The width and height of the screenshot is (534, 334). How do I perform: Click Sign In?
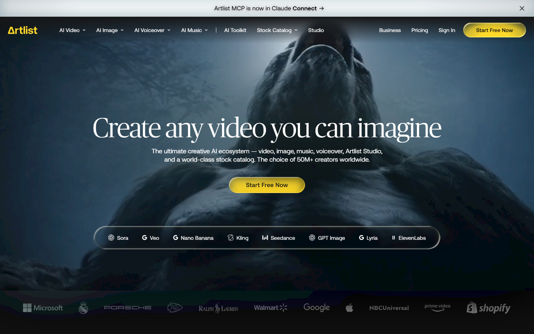point(447,30)
